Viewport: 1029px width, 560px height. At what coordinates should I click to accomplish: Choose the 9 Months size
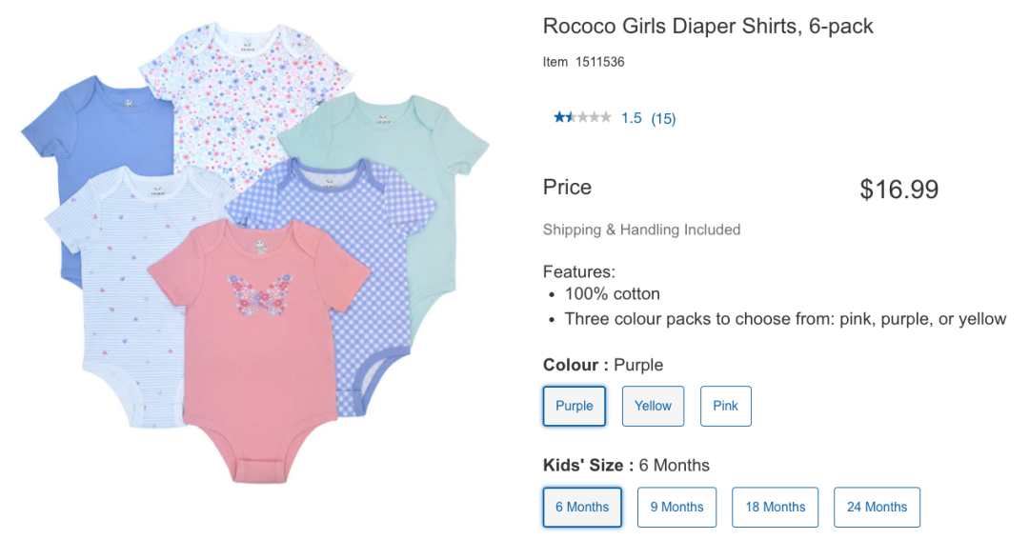(676, 507)
